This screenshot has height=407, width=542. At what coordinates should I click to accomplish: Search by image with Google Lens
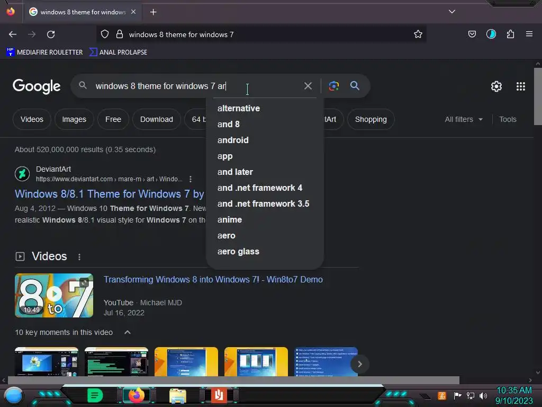333,86
